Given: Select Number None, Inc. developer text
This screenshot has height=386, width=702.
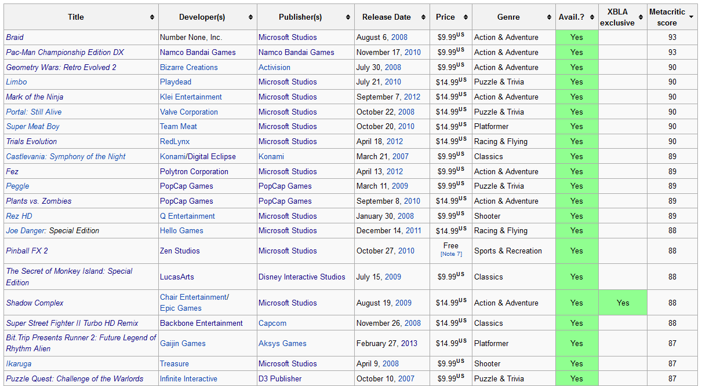Looking at the screenshot, I should tap(191, 38).
